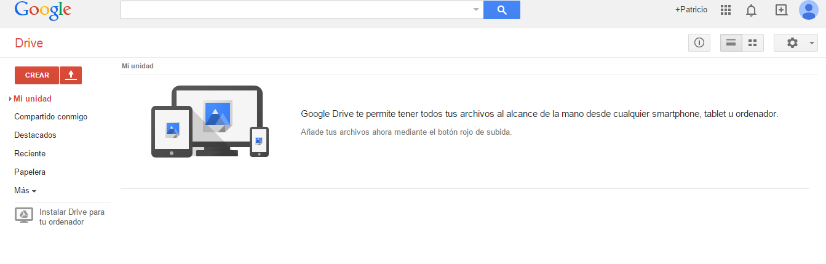Image resolution: width=826 pixels, height=264 pixels.
Task: Open the Google apps grid launcher
Action: click(x=726, y=10)
